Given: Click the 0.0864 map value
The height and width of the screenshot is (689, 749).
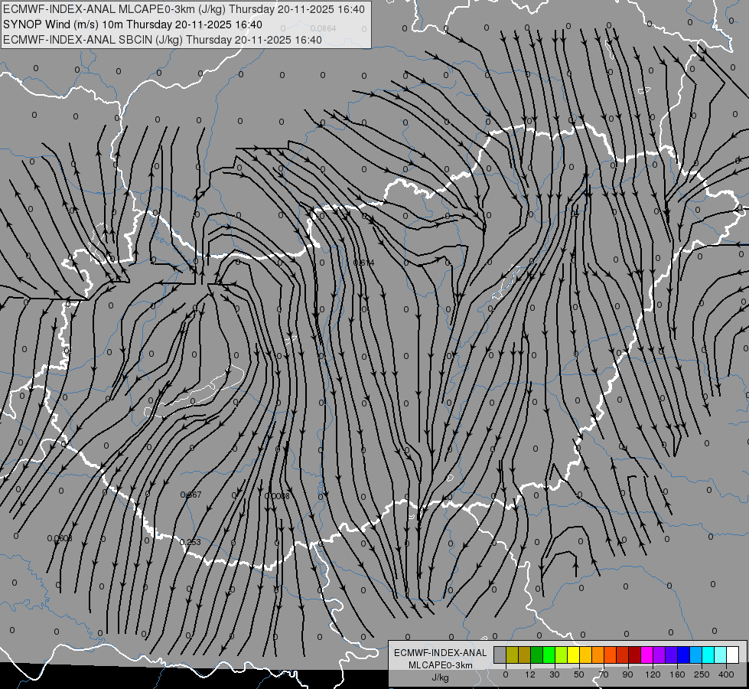Looking at the screenshot, I should coord(323,28).
